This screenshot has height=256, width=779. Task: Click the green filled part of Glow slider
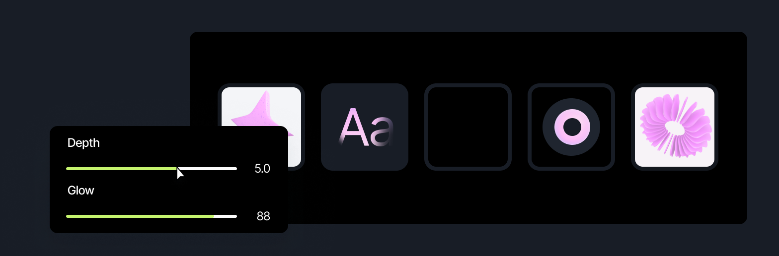click(140, 216)
